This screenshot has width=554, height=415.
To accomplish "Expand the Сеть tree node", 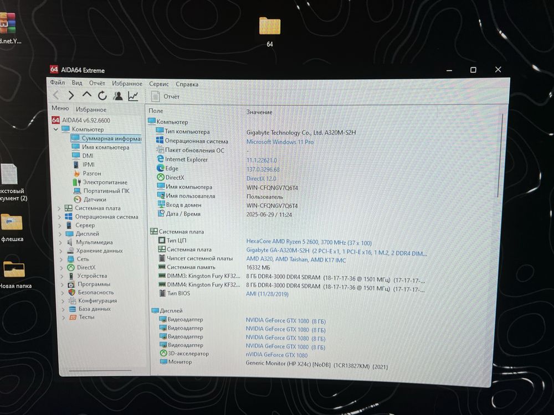I will [x=61, y=260].
